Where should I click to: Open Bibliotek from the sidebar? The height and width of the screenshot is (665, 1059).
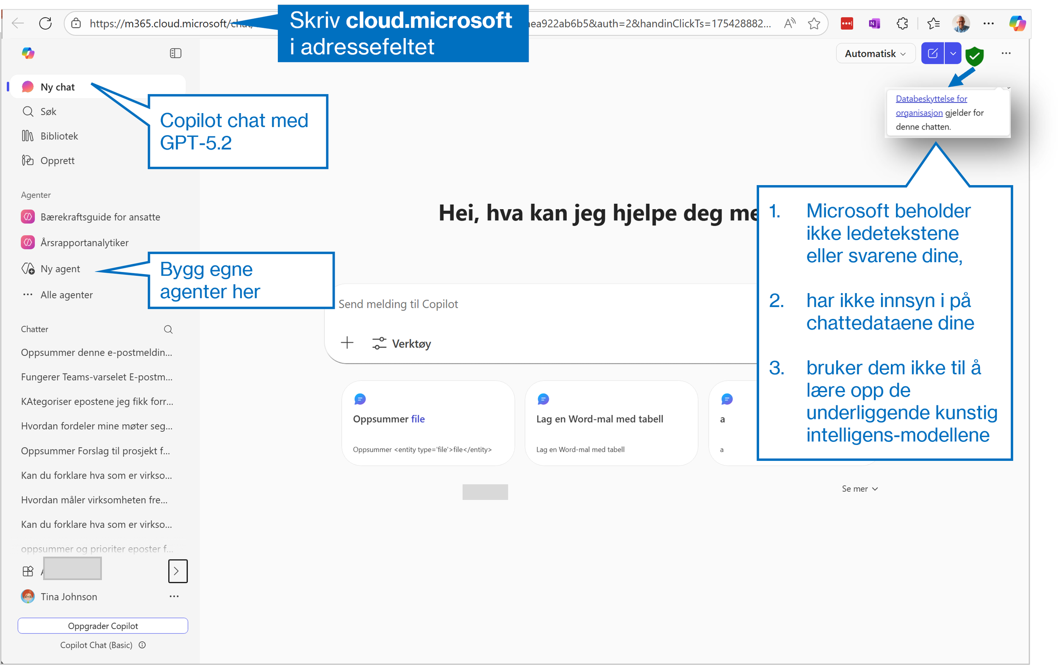(x=59, y=136)
